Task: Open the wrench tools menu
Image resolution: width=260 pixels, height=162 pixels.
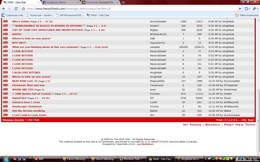Action: 255,9
